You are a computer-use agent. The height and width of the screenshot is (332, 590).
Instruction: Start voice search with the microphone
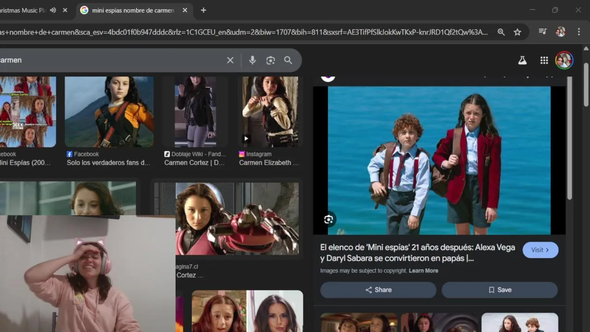(252, 60)
